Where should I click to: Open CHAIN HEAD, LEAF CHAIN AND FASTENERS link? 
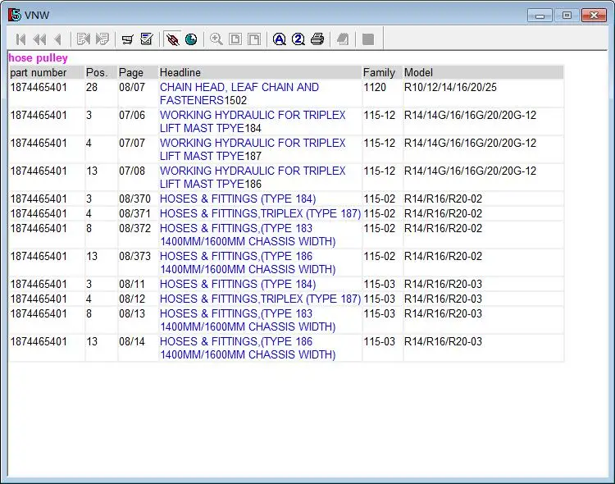239,94
